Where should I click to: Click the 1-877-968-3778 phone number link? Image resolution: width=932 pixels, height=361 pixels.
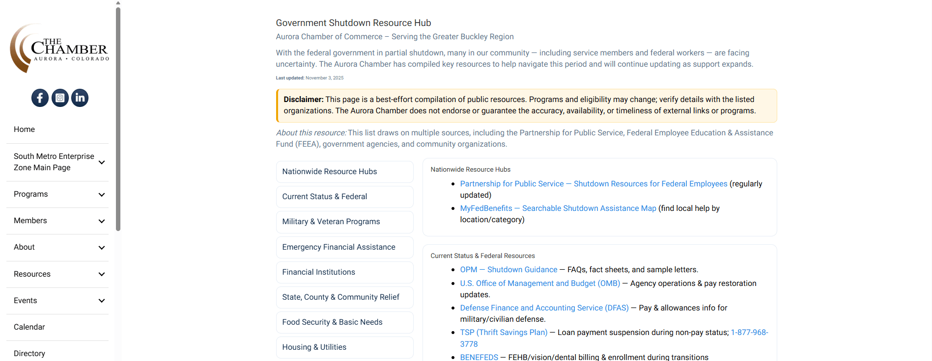(749, 333)
